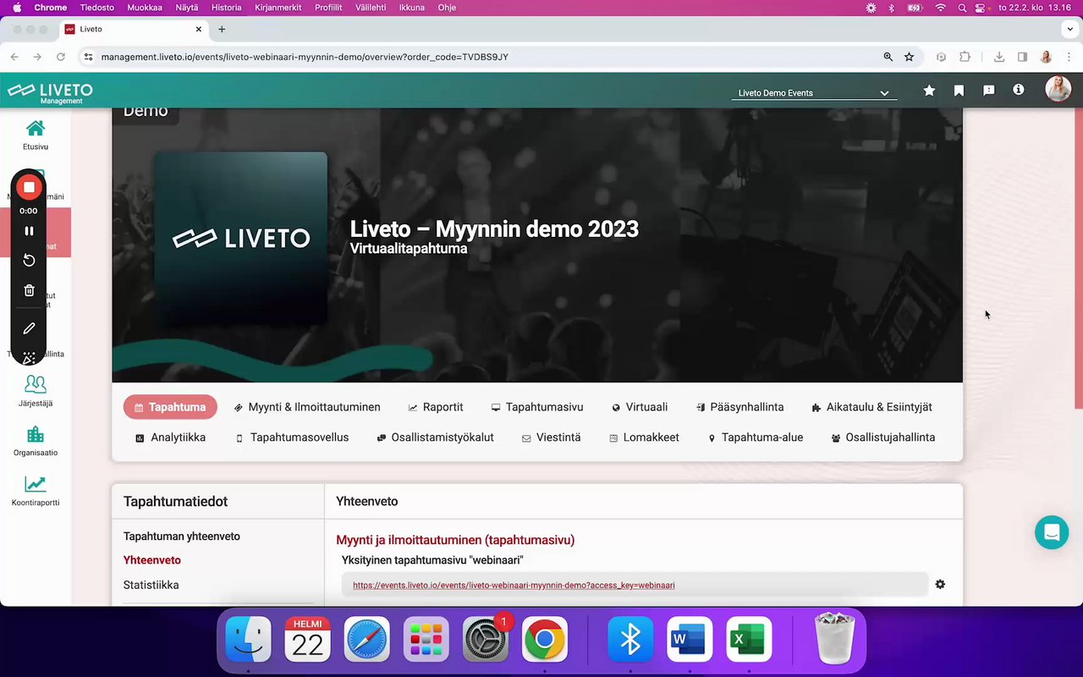This screenshot has width=1083, height=677.
Task: Click the Tapahtuman yhteenveto heading
Action: click(182, 537)
